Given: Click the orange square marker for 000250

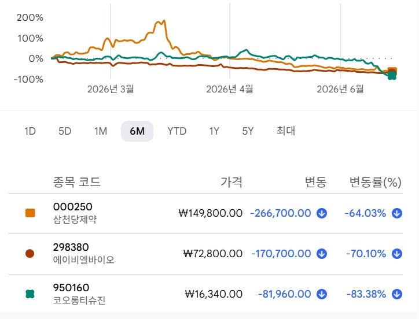Looking at the screenshot, I should 30,213.
